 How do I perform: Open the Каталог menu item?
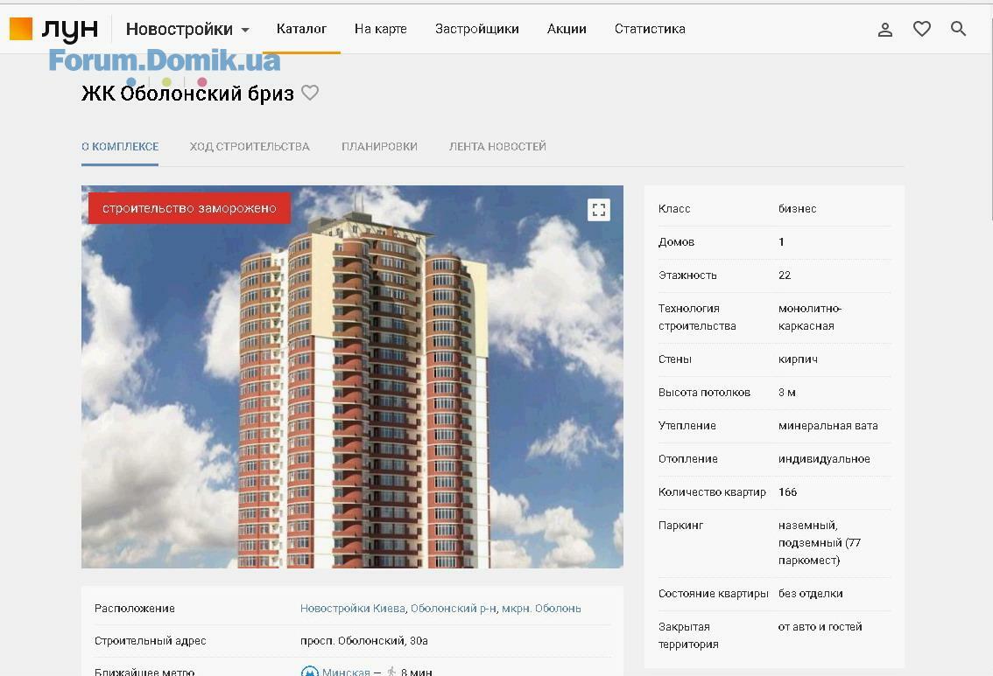click(301, 29)
